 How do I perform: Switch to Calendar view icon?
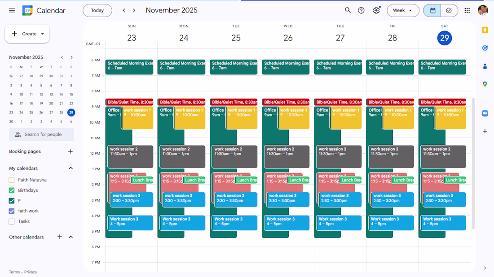pos(432,10)
